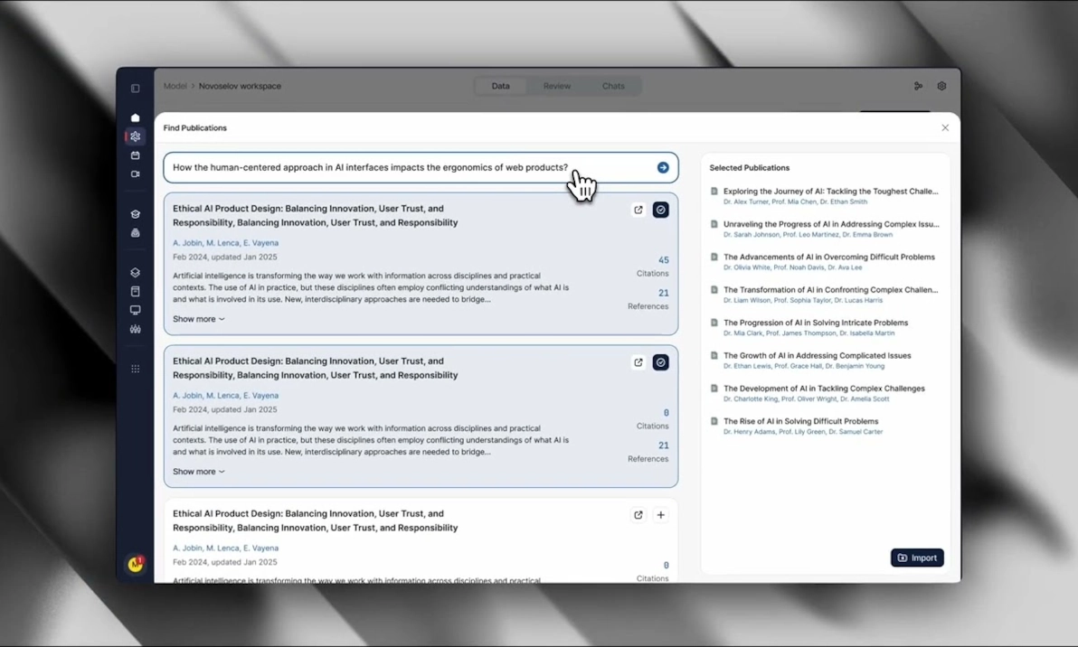Screen dimensions: 1078x647
Task: Expand "Show more" on the first publication
Action: 198,319
